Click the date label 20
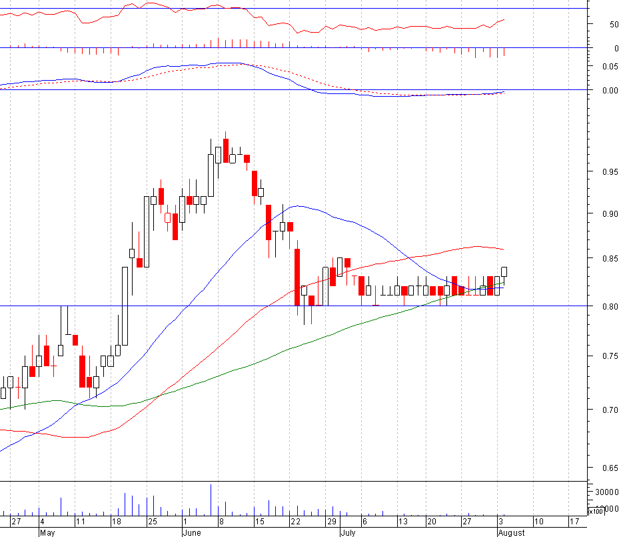621x537 pixels. click(432, 521)
